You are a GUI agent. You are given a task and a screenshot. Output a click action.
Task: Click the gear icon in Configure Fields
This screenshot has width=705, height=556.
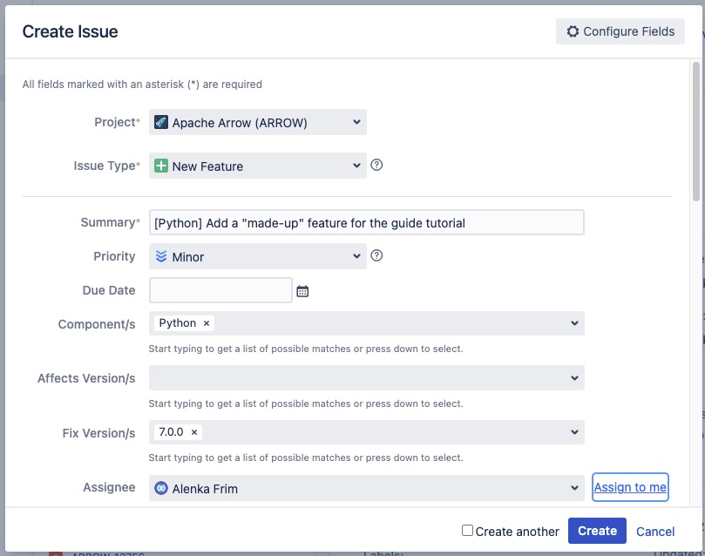(573, 31)
